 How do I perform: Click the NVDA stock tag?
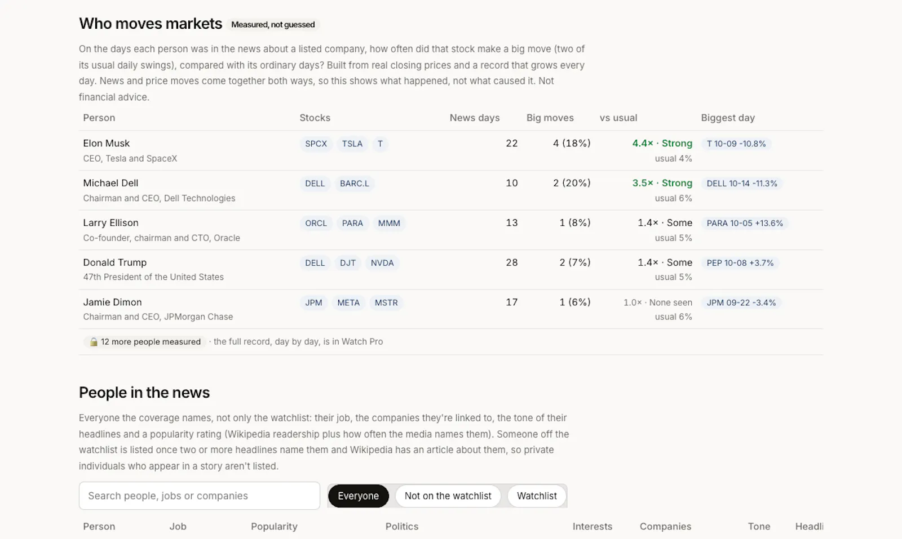[382, 263]
